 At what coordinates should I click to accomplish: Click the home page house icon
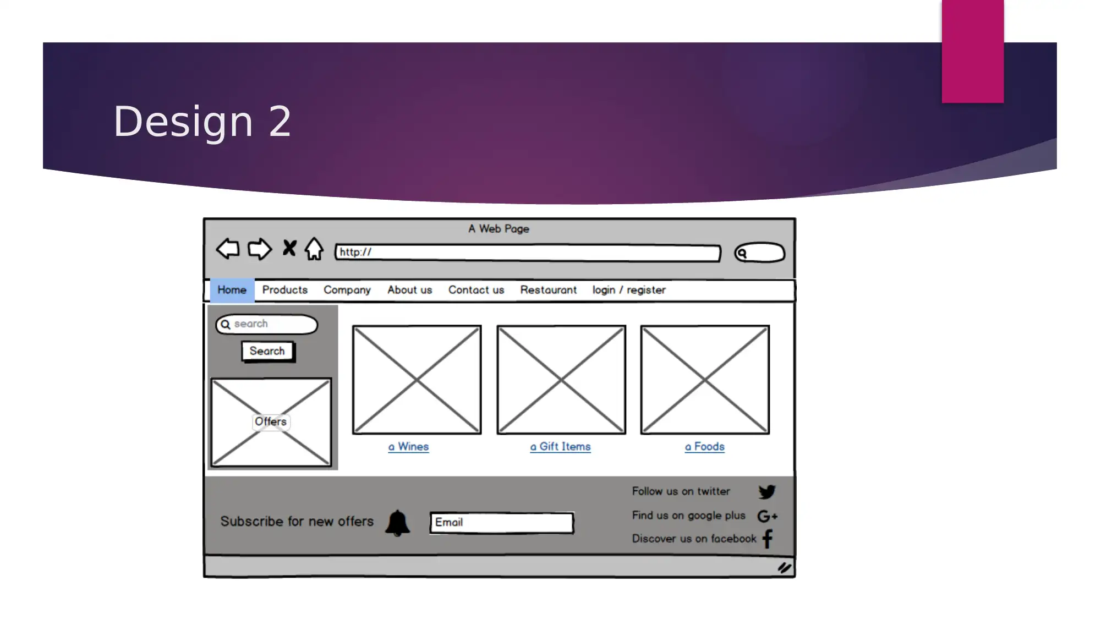point(315,250)
